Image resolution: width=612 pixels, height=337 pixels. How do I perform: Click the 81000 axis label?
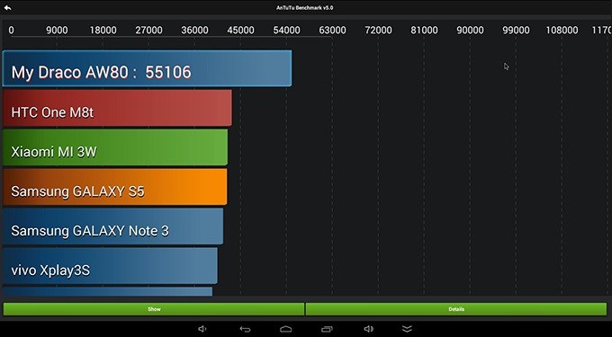pos(424,31)
